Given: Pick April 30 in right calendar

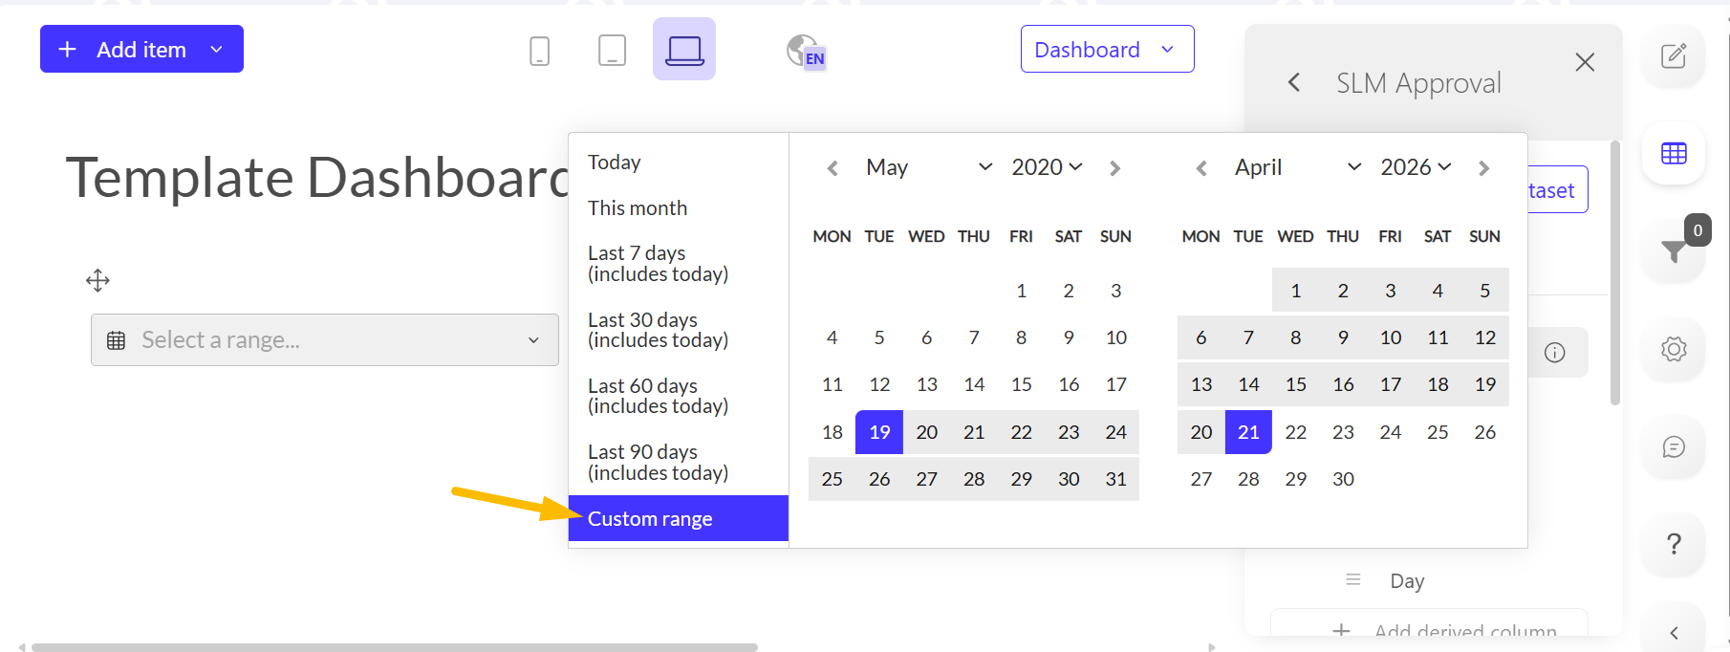Looking at the screenshot, I should coord(1343,479).
